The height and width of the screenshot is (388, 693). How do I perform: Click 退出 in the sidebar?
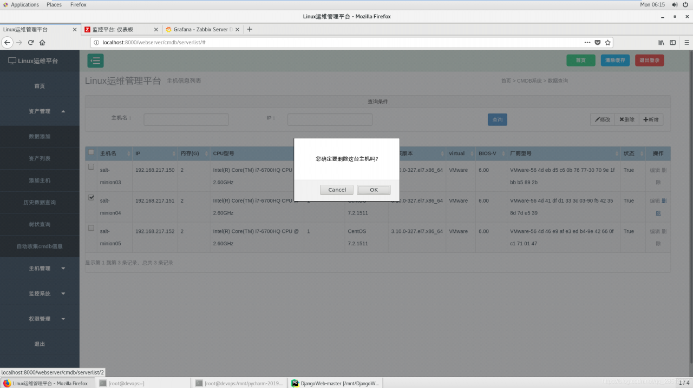coord(40,344)
